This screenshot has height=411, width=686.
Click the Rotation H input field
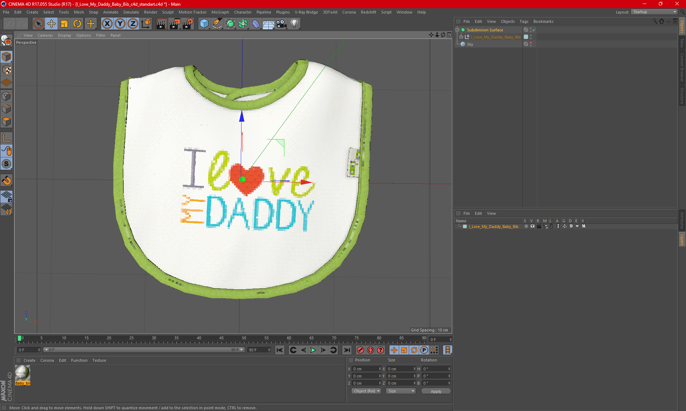tap(436, 369)
